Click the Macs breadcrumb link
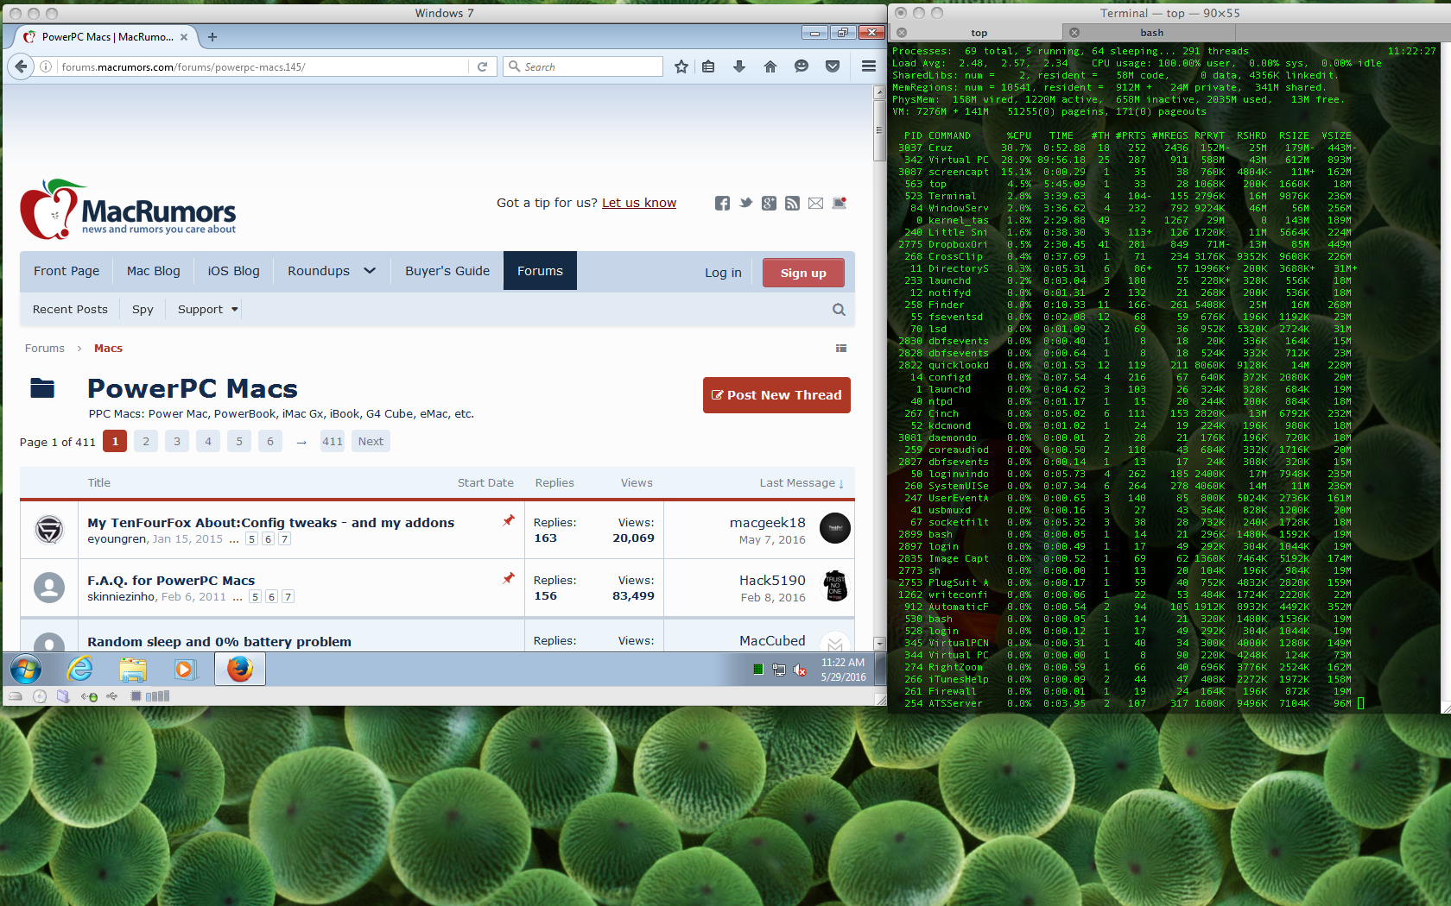The height and width of the screenshot is (906, 1451). (108, 349)
